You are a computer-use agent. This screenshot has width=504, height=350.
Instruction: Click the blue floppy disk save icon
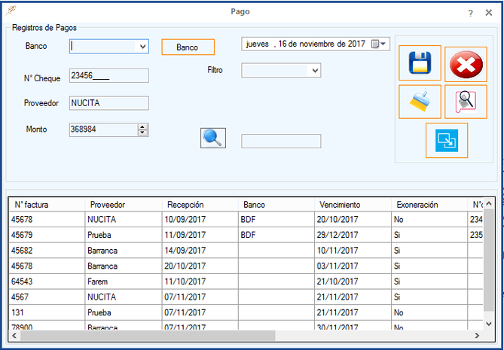point(420,65)
